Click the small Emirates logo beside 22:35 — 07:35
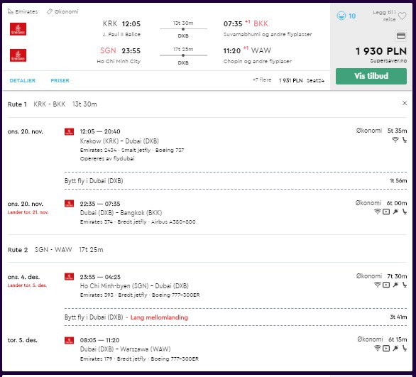Image resolution: width=416 pixels, height=377 pixels. click(x=70, y=204)
